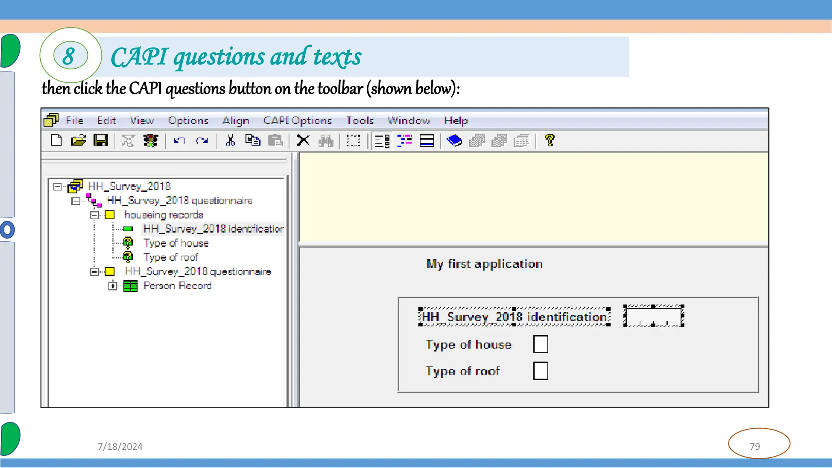Select houseing records in the tree
The image size is (832, 468).
tap(164, 214)
